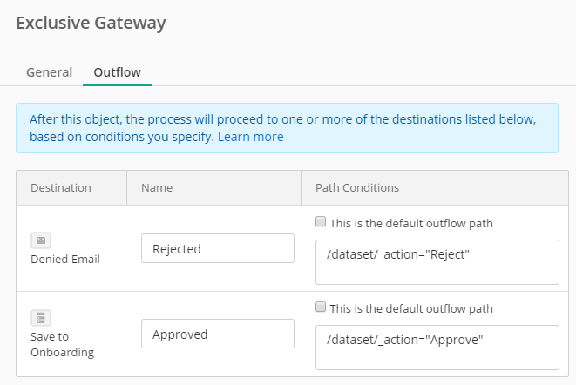The height and width of the screenshot is (385, 576).
Task: Click the Rejected name field
Action: tap(218, 248)
